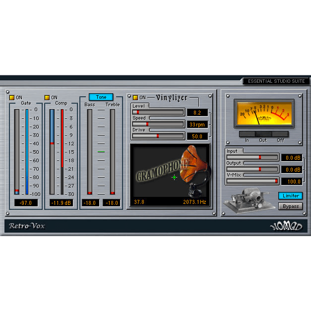Click the 33rpm speed value field

(197, 124)
